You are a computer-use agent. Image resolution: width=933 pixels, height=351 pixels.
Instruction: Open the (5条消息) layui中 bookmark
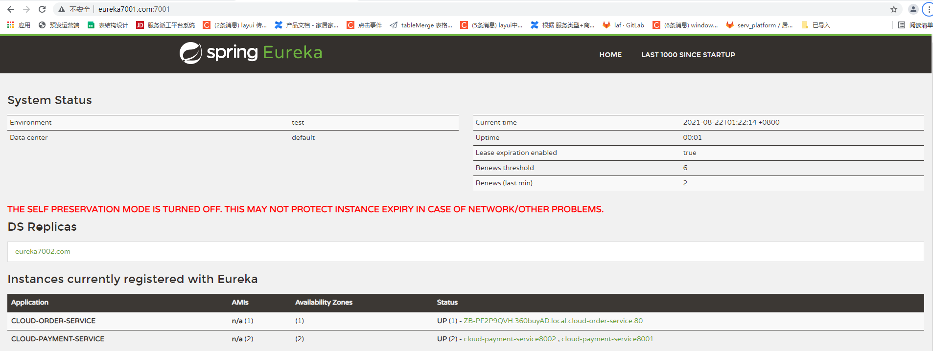coord(491,25)
